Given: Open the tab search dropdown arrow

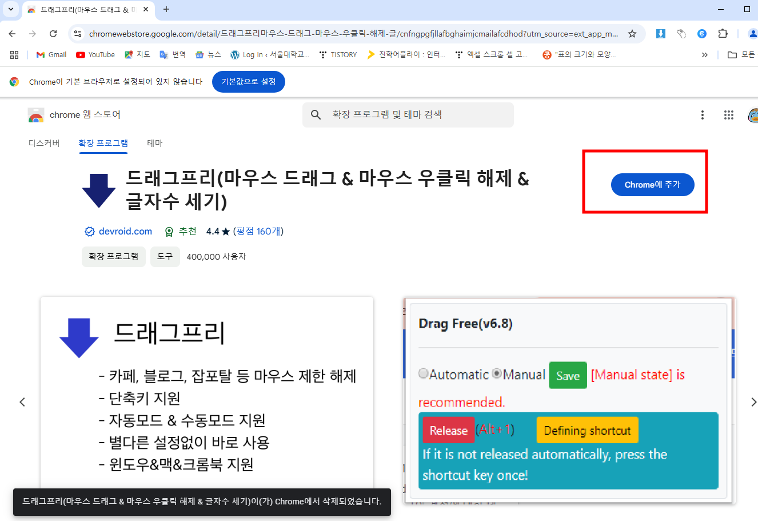Looking at the screenshot, I should click(10, 9).
